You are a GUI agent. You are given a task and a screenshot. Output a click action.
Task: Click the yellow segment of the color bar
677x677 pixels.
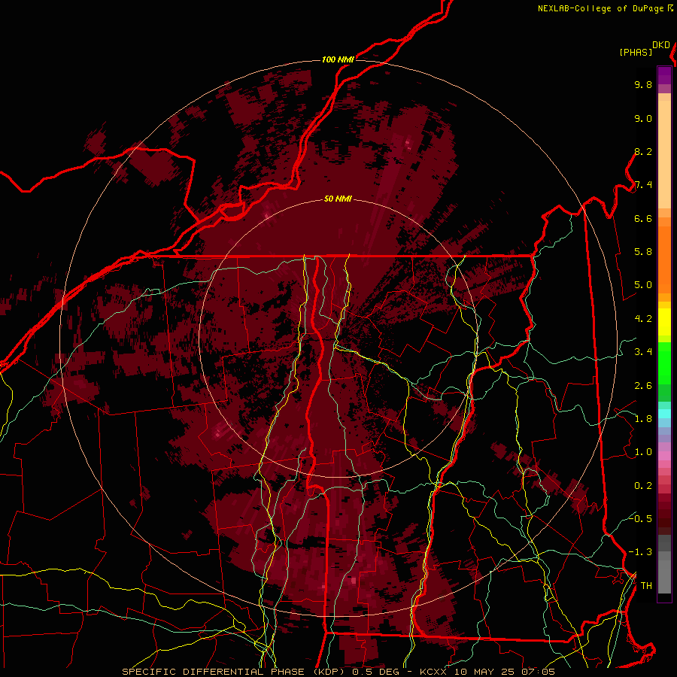664,322
